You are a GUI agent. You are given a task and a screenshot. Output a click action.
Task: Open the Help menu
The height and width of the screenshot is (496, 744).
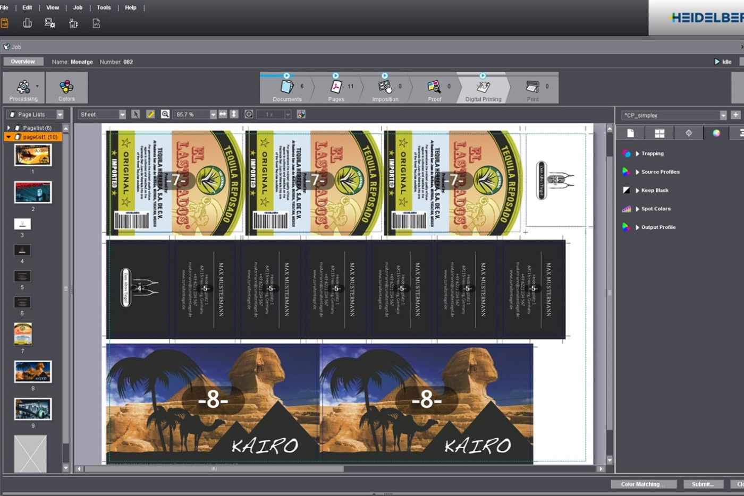coord(131,7)
